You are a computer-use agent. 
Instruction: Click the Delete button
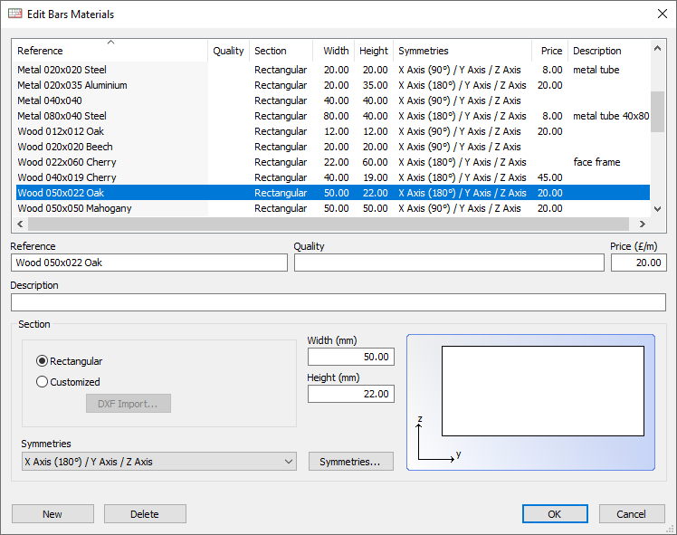coord(145,514)
